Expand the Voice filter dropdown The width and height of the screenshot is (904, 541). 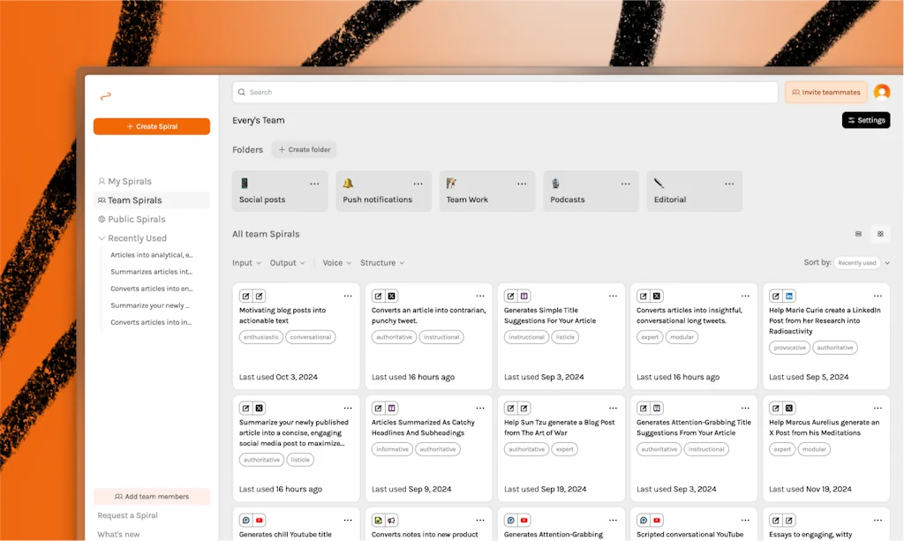click(336, 263)
